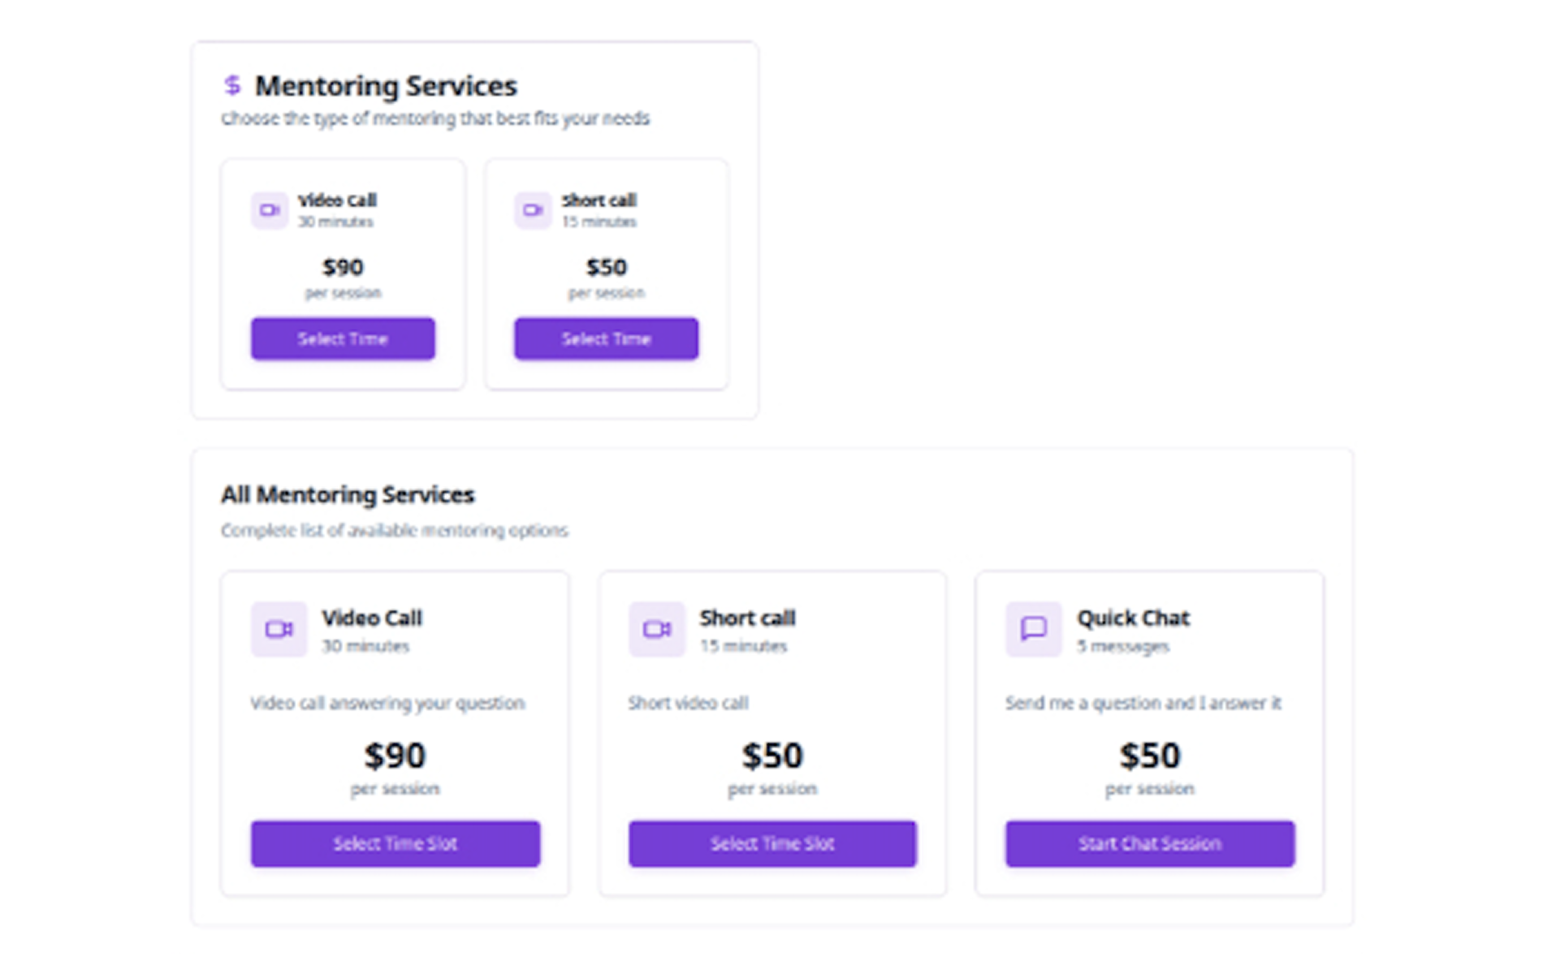Image resolution: width=1543 pixels, height=974 pixels.
Task: Click the dollar sign icon beside Mentoring Services
Action: (232, 84)
